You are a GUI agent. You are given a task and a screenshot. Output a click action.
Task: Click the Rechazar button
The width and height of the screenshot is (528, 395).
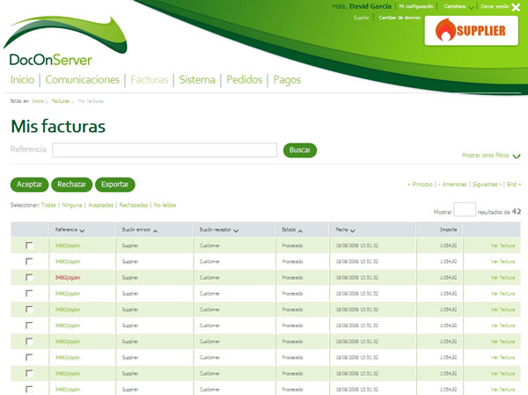point(72,185)
